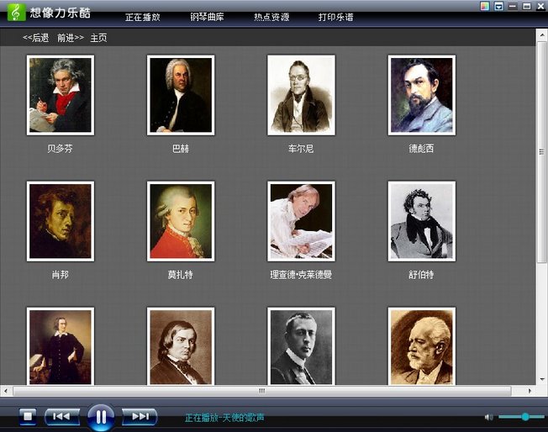Select the white-bearded man sepia portrait
This screenshot has height=432, width=548.
(421, 346)
